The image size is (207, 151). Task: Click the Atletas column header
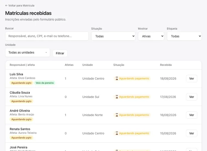coord(69,65)
